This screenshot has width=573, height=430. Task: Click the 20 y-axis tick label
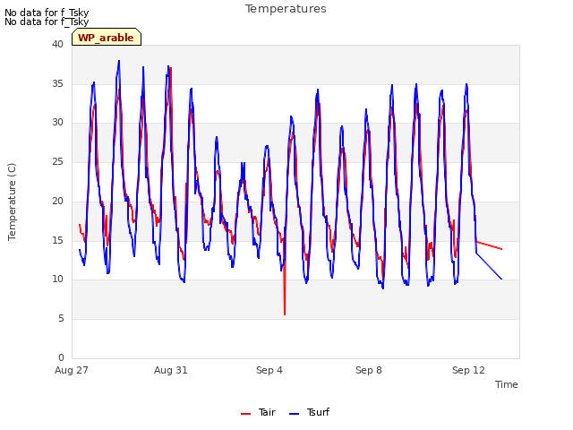[x=57, y=201]
